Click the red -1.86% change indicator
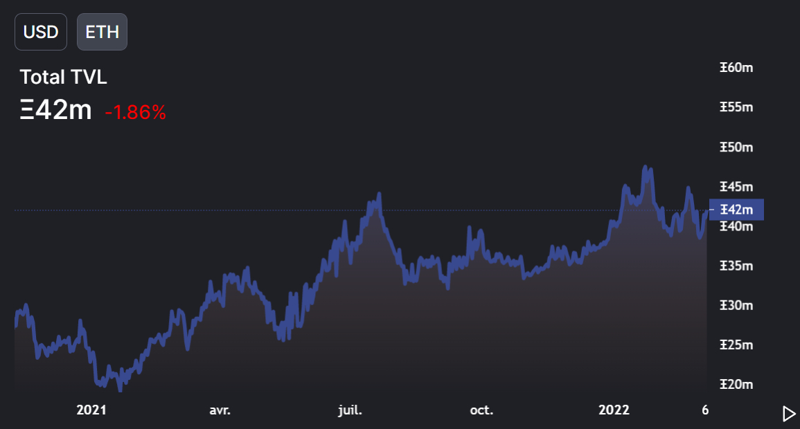Viewport: 800px width, 429px height. pos(135,112)
